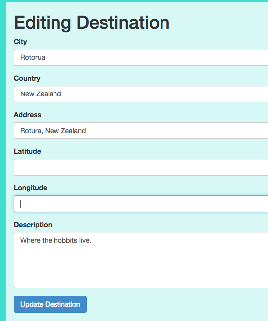The width and height of the screenshot is (268, 321).
Task: Click the focused Longitude input field
Action: click(141, 204)
